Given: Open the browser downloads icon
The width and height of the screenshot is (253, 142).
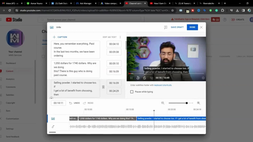Looking at the screenshot, I should pos(237,10).
